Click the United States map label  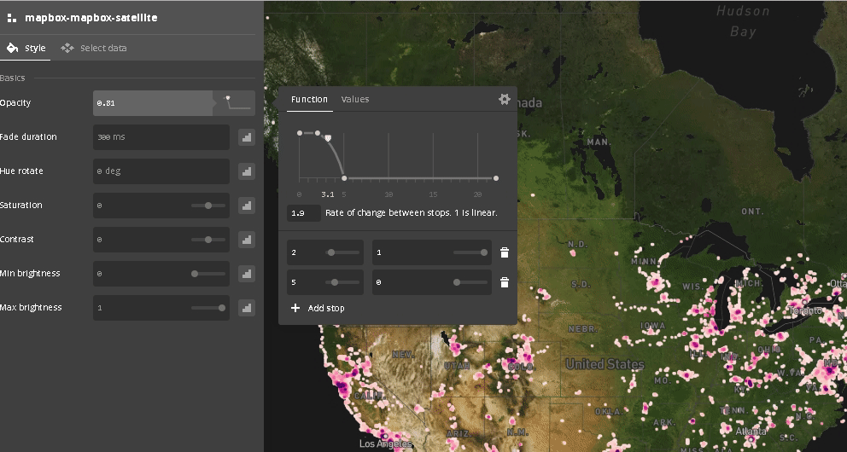(x=605, y=364)
